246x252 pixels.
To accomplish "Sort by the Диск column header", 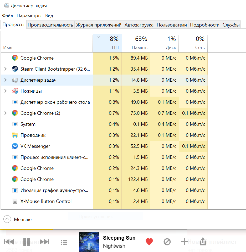I will (165, 43).
